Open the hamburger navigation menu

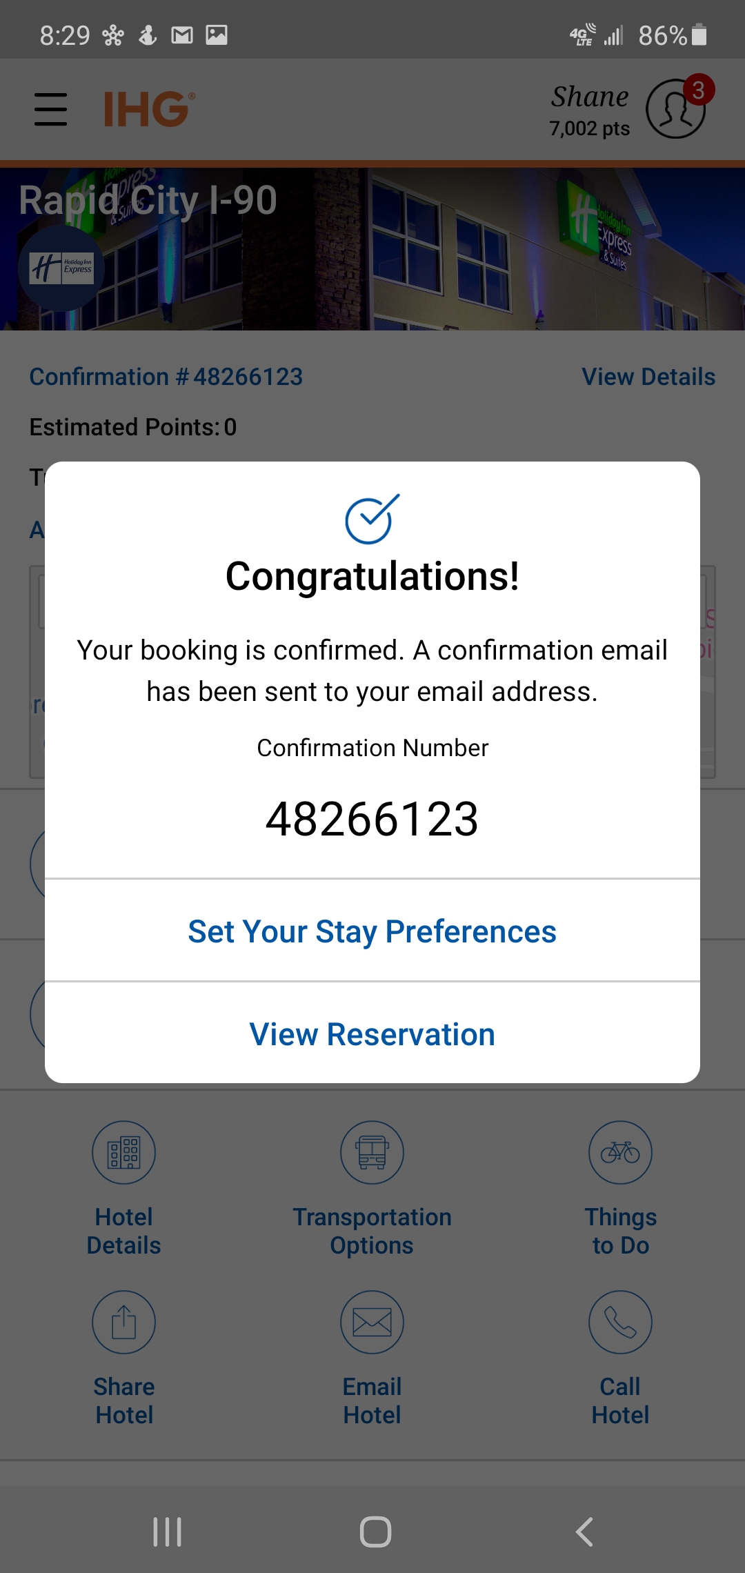click(x=50, y=109)
